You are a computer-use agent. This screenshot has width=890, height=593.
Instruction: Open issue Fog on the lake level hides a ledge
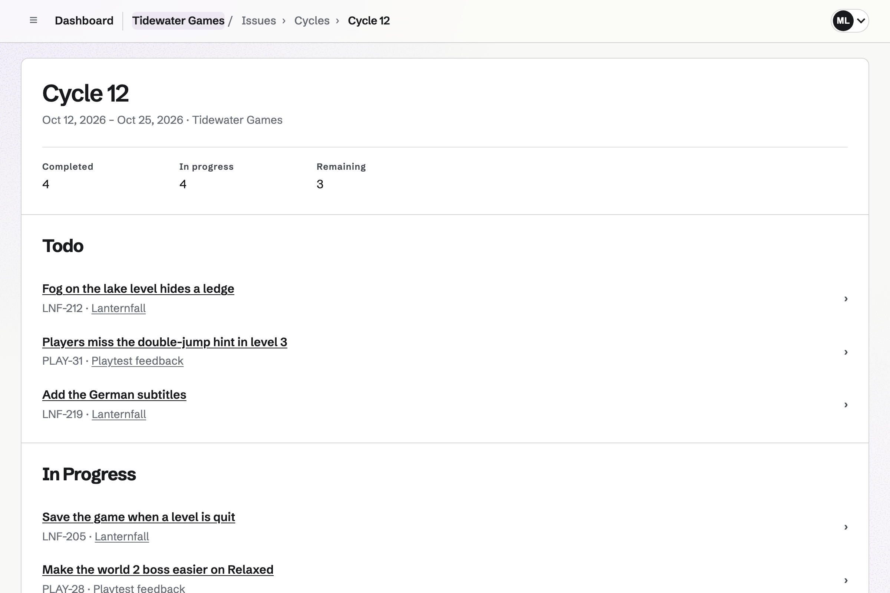138,289
